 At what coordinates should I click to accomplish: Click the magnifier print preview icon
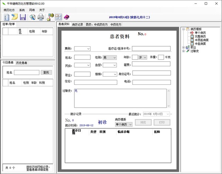(32, 17)
